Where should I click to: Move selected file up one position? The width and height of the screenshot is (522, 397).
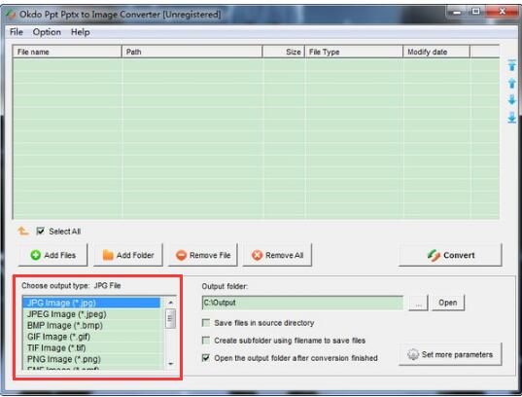(x=511, y=83)
